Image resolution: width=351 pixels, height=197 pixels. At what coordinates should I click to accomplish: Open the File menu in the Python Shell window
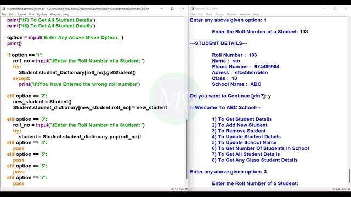click(x=193, y=14)
